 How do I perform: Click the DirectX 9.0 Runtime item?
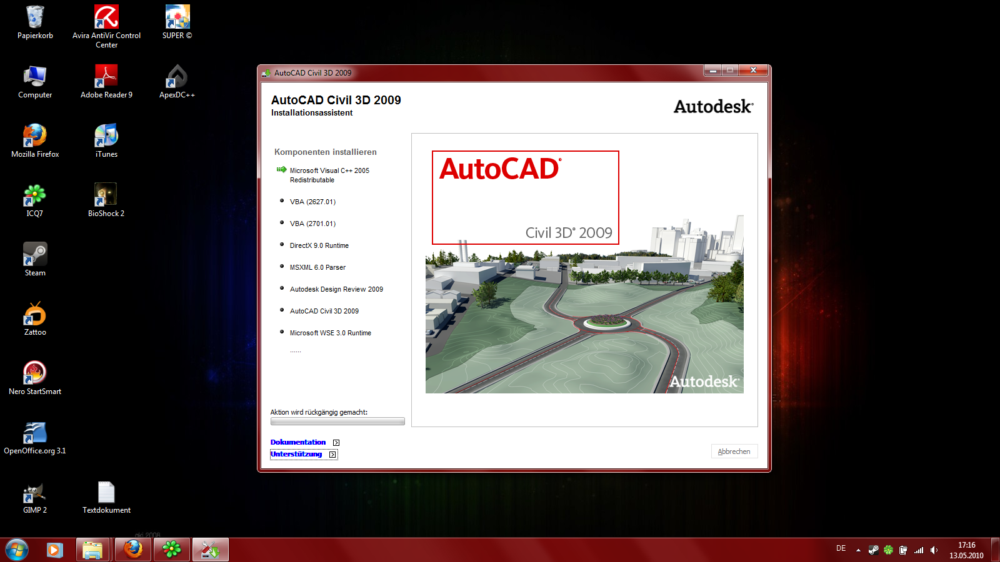tap(319, 245)
